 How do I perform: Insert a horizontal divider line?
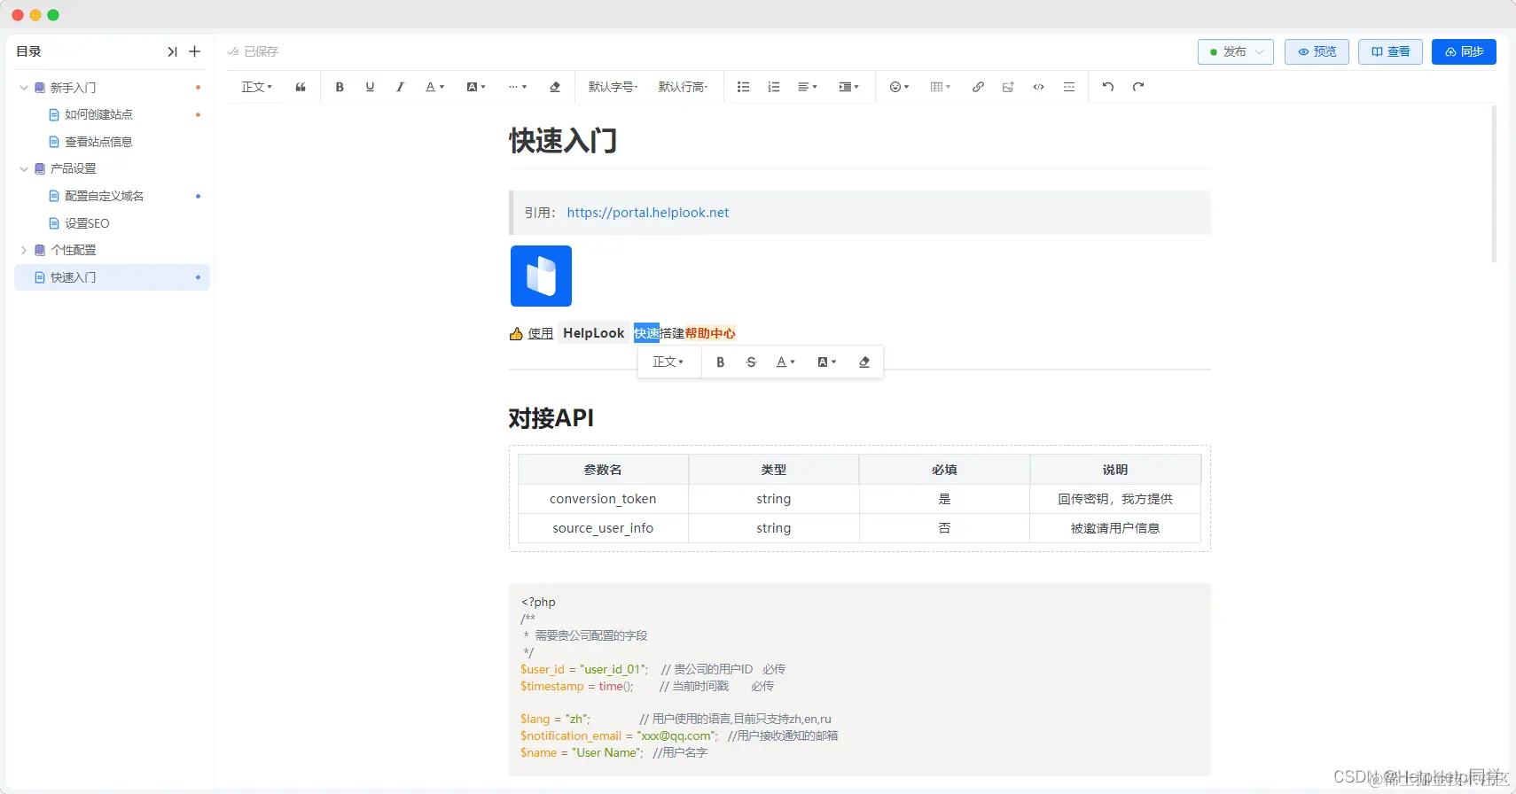[x=1069, y=87]
